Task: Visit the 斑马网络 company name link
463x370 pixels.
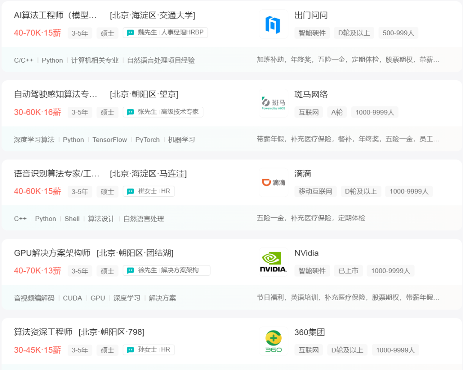Action: [x=311, y=94]
